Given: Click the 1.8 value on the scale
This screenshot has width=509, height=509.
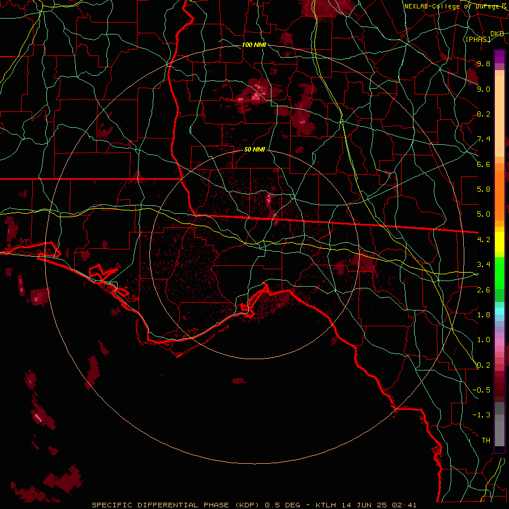Looking at the screenshot, I should (484, 315).
